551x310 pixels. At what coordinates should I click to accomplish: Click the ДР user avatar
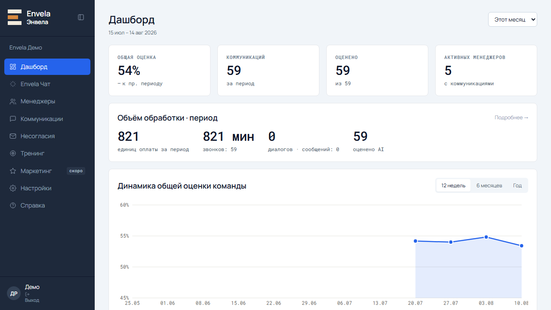pos(14,294)
